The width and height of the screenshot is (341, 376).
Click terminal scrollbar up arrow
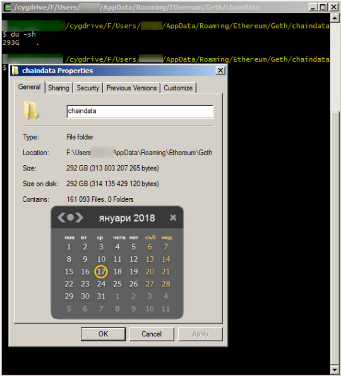335,18
